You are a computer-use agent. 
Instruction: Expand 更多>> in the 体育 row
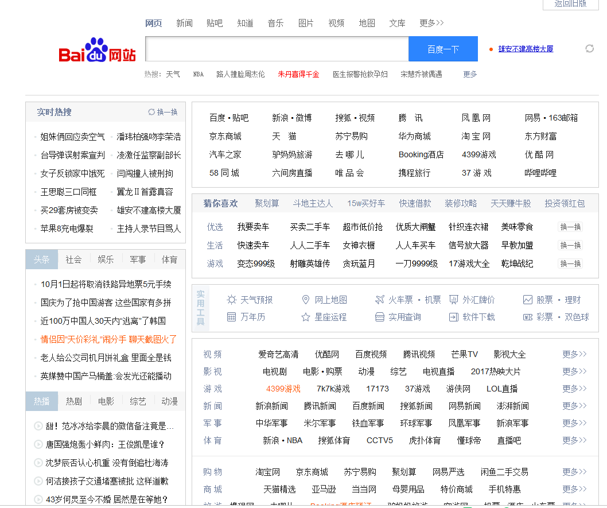[574, 440]
